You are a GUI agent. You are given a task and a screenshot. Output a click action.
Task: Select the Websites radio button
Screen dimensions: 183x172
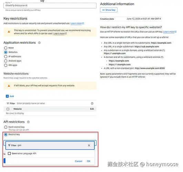point(6,52)
